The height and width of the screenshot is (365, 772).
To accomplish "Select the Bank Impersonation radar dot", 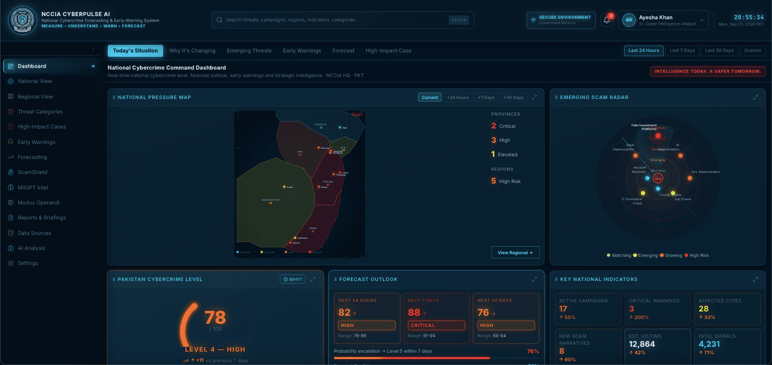I will click(x=635, y=156).
